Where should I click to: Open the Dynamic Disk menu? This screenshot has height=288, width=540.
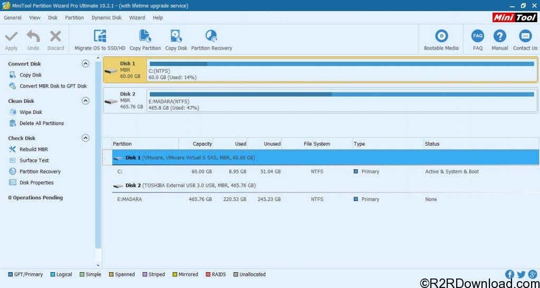(107, 17)
